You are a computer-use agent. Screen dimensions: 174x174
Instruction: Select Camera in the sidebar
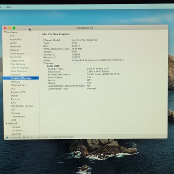point(15,50)
